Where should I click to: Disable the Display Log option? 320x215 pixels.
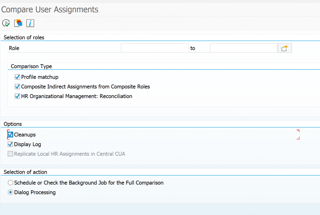(x=10, y=144)
